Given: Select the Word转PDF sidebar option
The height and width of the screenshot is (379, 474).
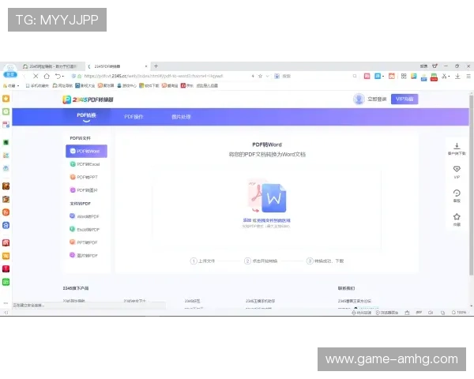Looking at the screenshot, I should tap(86, 216).
